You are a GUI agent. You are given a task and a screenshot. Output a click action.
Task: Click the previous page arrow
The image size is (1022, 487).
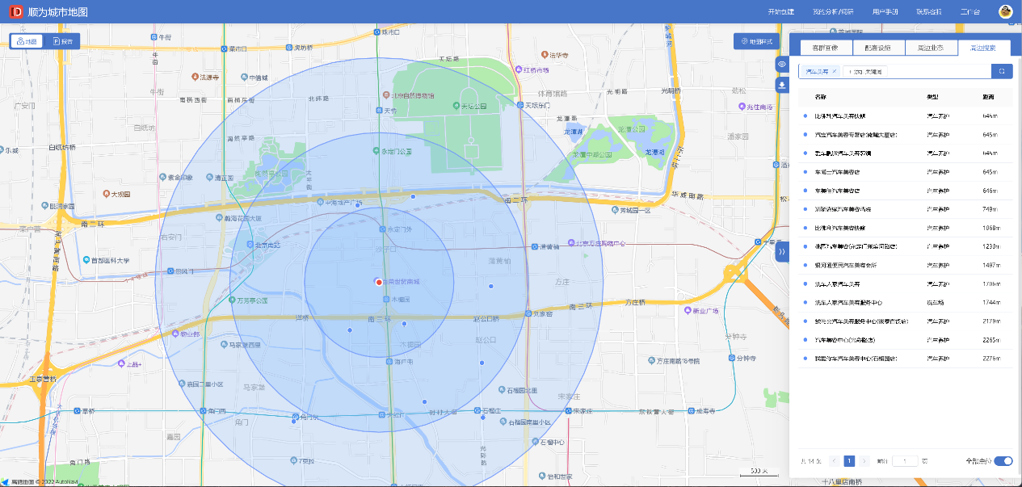pyautogui.click(x=835, y=461)
